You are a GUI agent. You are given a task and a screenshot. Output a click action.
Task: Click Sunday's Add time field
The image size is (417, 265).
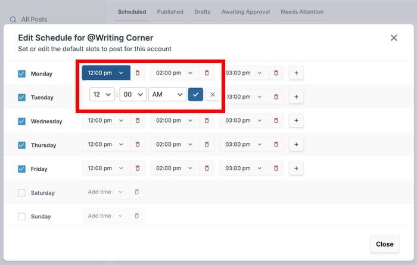(x=104, y=216)
